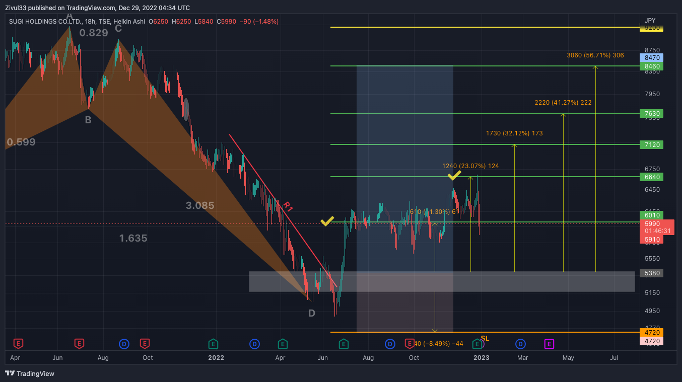
Task: Click the 2220 (41.27%) 222 measurement label
Action: (x=563, y=103)
